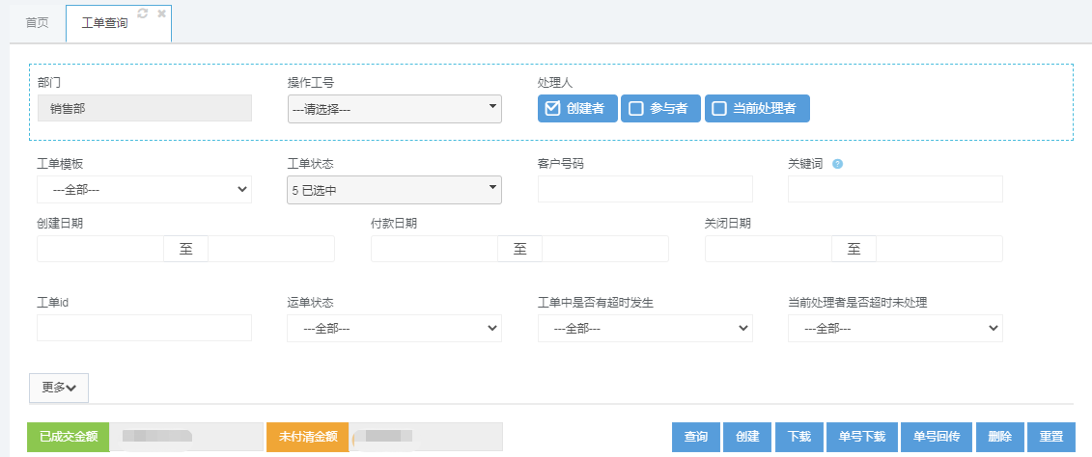Image resolution: width=1092 pixels, height=457 pixels.
Task: Click the 客户号码 input field
Action: [644, 190]
